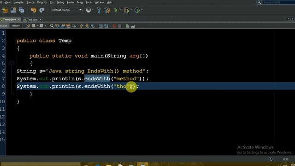295x166 pixels.
Task: Open the Refactor menu
Action: [x=42, y=2]
